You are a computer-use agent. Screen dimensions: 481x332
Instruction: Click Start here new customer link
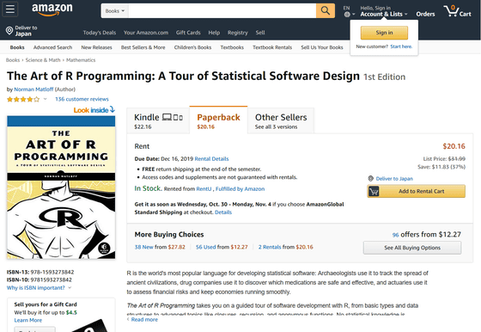click(x=401, y=46)
